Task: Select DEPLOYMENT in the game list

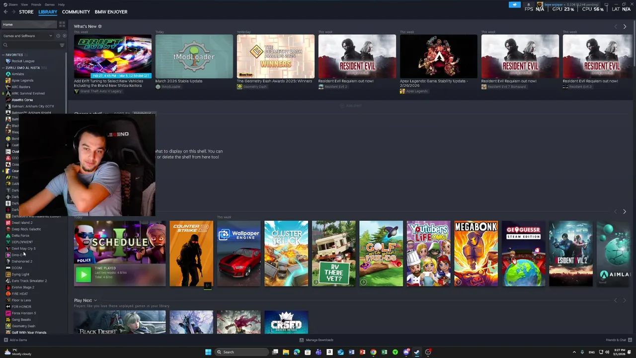Action: 22,242
